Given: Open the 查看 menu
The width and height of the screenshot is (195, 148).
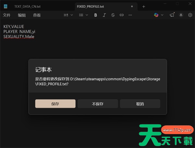Looking at the screenshot, I should point(37,15).
